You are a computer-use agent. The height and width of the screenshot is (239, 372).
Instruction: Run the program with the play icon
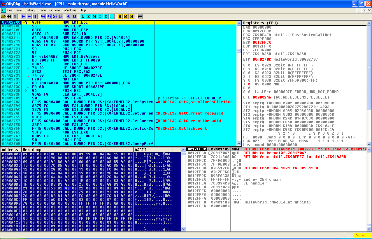pyautogui.click(x=23, y=17)
